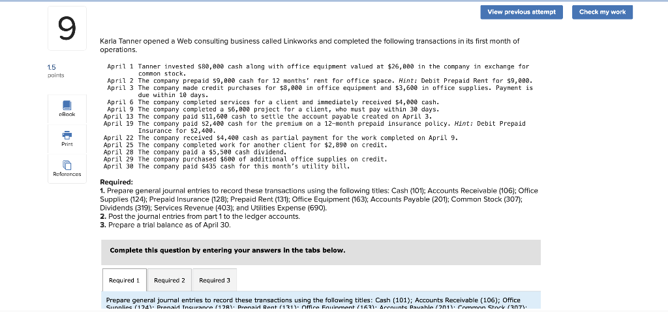Click the April 19 insurance premium line
Viewport: 668px width, 314px height.
coord(314,127)
